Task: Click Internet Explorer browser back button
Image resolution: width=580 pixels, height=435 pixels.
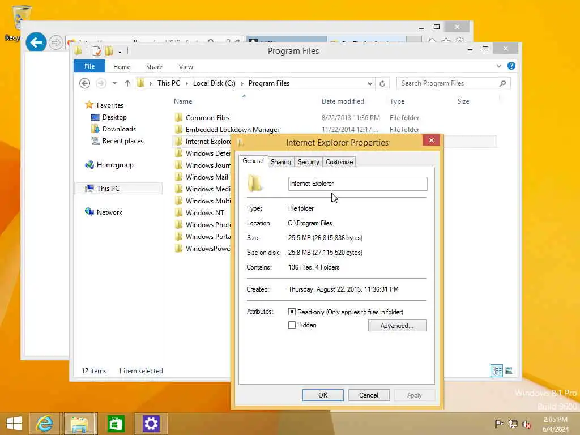Action: [36, 42]
